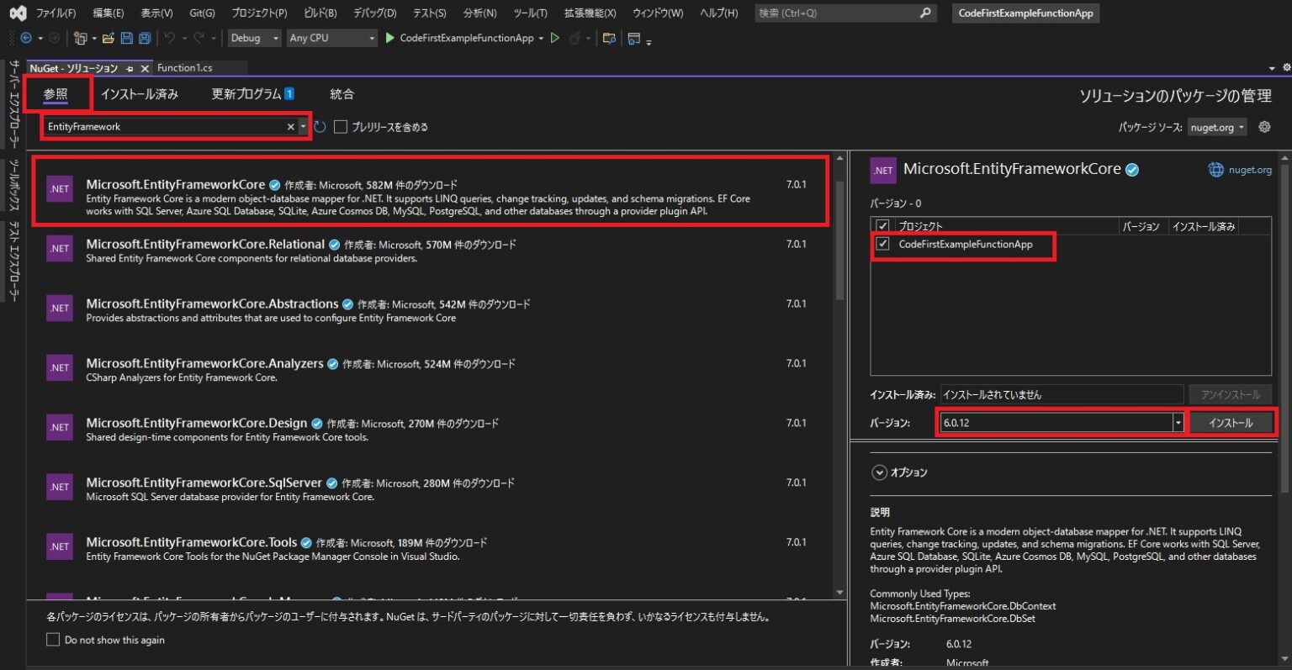Run the CodeFirstExampleFunctionApp with the green Start button
This screenshot has height=670, width=1292.
click(389, 38)
